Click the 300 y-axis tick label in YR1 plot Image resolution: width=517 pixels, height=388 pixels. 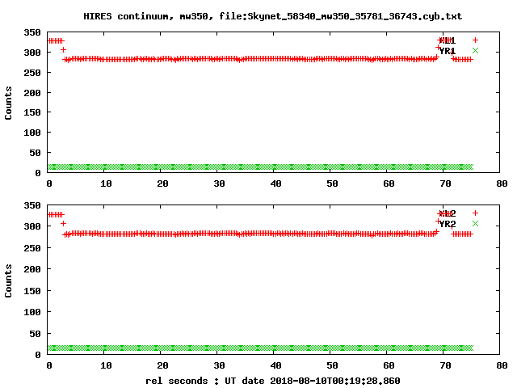[x=32, y=53]
